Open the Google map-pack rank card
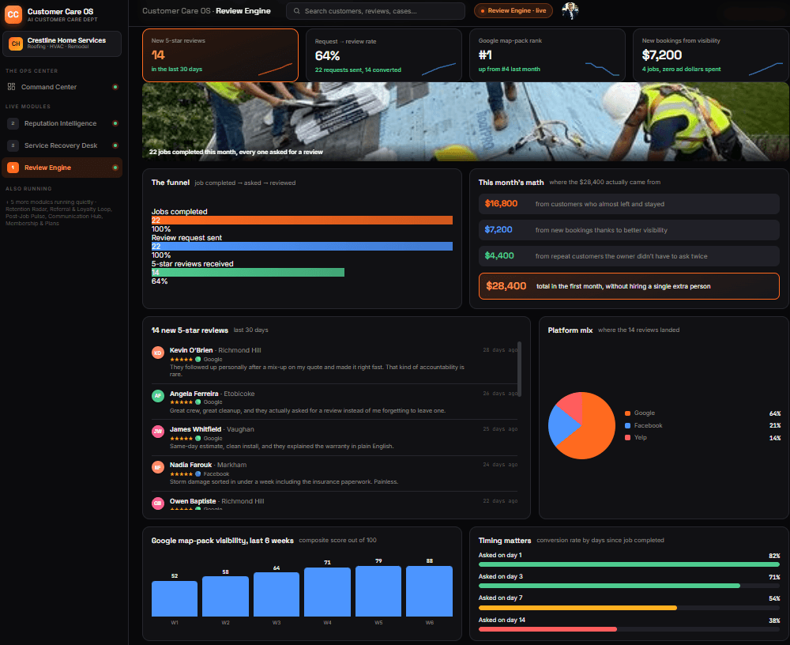Image resolution: width=790 pixels, height=645 pixels. click(x=547, y=55)
